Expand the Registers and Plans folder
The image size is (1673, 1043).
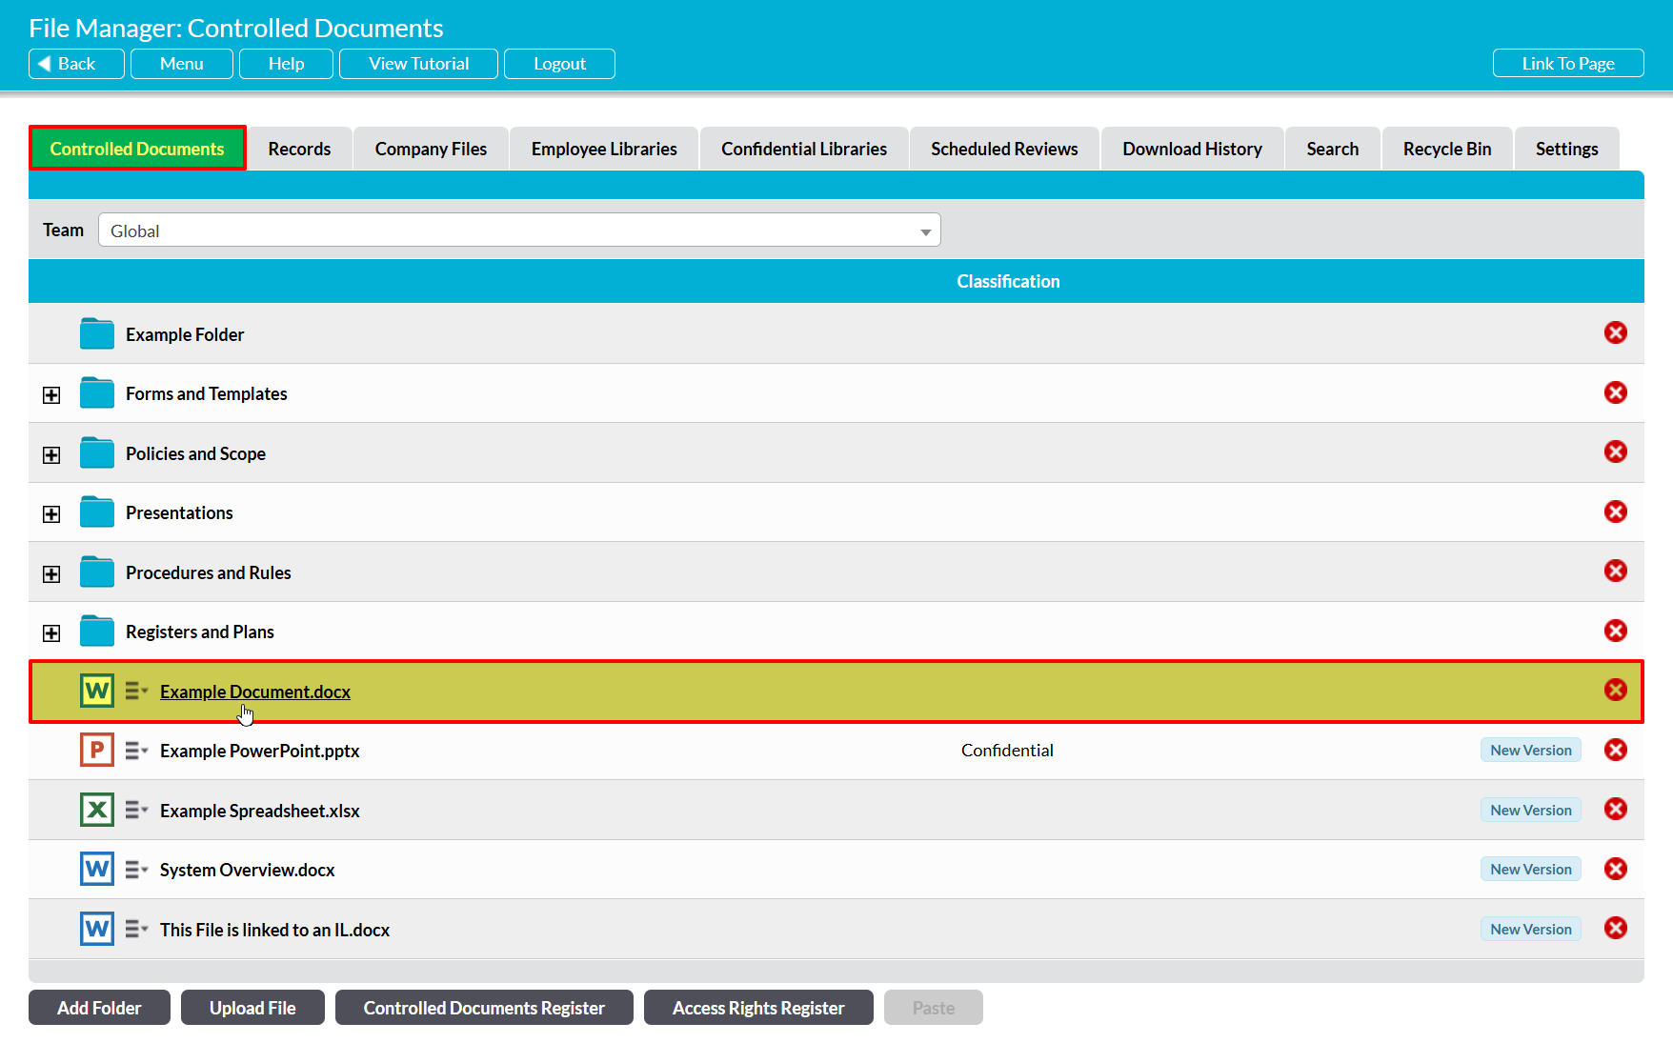click(x=51, y=633)
